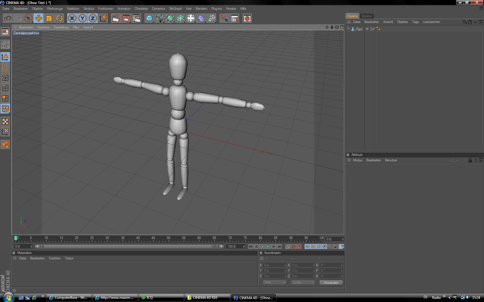Image resolution: width=484 pixels, height=302 pixels.
Task: Switch to the Struktur tab
Action: pyautogui.click(x=366, y=16)
